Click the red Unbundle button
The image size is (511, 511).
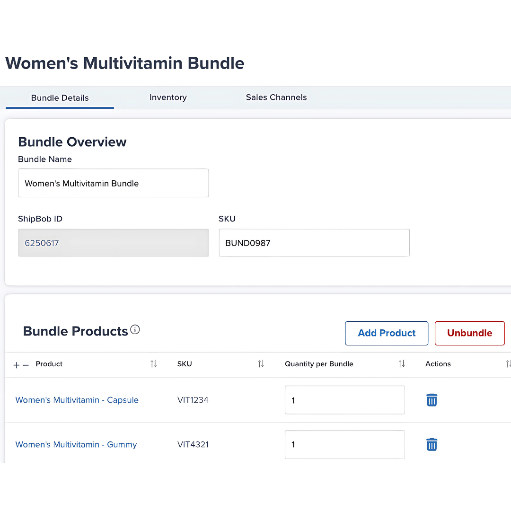coord(469,333)
